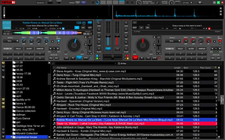Halve left deck loop length arrow
This screenshot has height=140, width=225.
[x=50, y=48]
